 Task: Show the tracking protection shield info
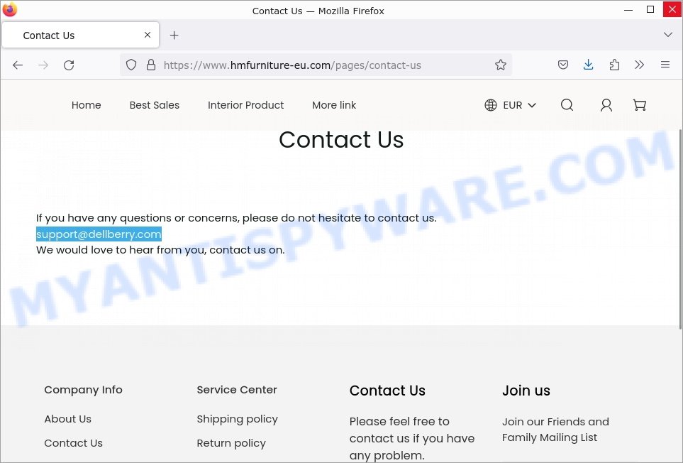click(131, 65)
